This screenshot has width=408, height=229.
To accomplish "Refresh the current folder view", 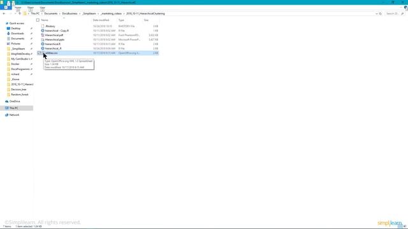I will [381, 13].
